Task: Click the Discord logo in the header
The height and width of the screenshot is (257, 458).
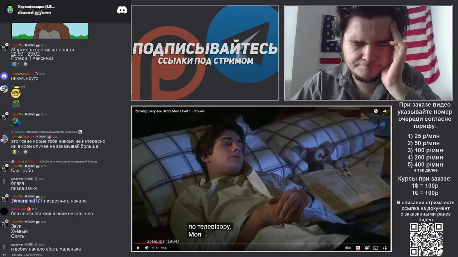Action: click(x=122, y=10)
